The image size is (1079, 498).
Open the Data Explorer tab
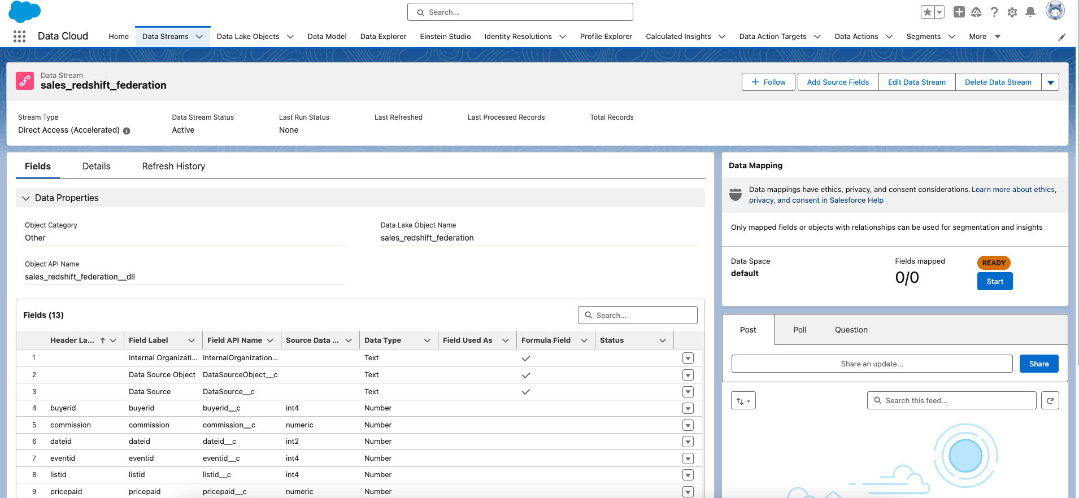[384, 37]
